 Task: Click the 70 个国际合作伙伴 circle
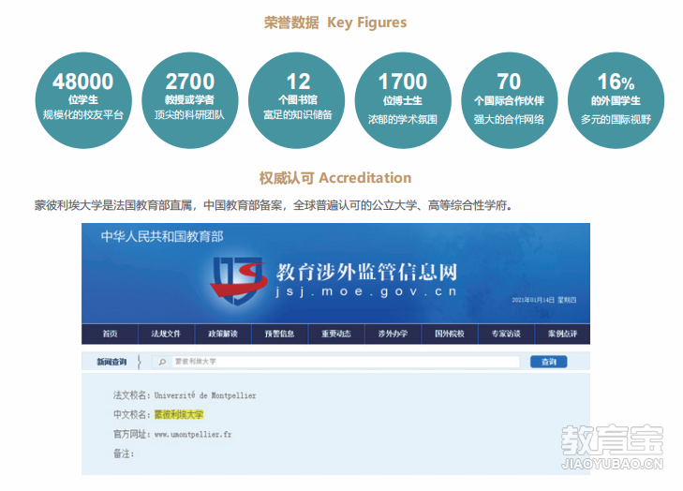[509, 100]
